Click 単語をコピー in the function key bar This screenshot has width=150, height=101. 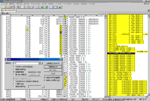coord(46,99)
